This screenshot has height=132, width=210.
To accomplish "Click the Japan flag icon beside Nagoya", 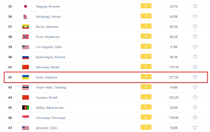I will point(25,6).
